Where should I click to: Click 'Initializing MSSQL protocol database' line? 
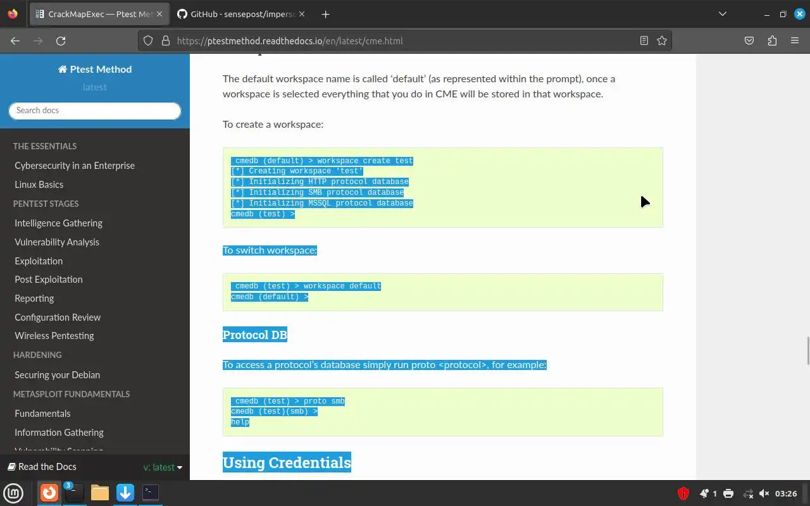point(322,203)
